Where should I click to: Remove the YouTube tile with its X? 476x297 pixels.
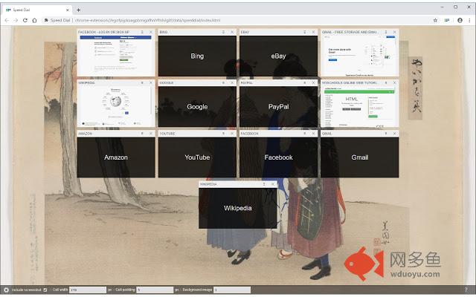click(232, 134)
